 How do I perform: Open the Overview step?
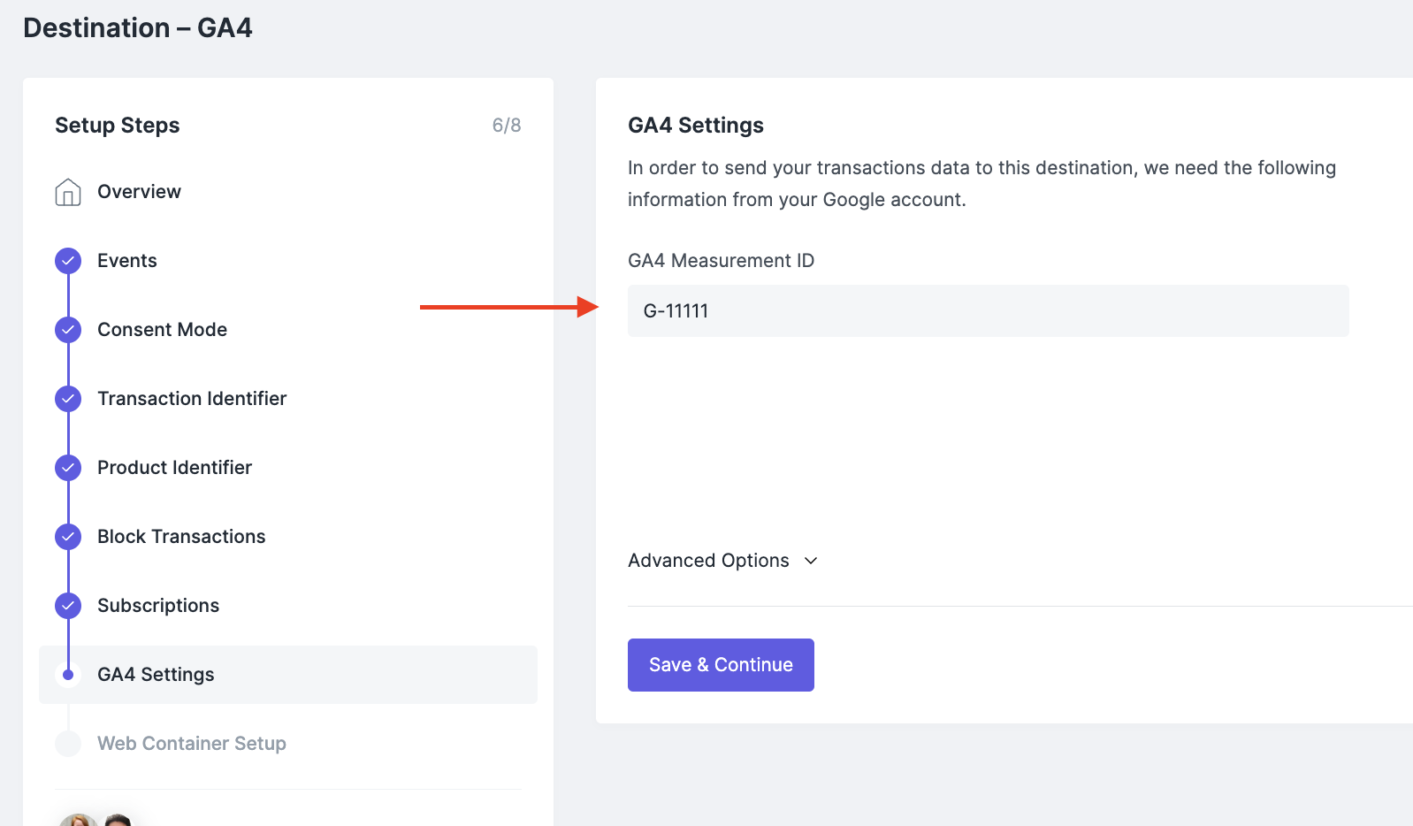point(139,192)
